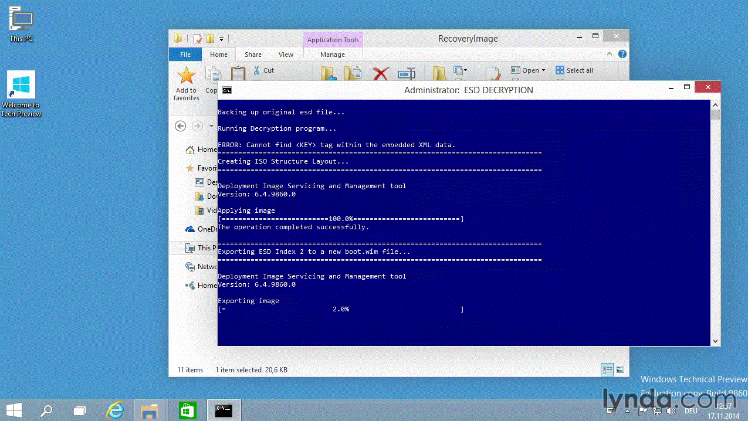Image resolution: width=748 pixels, height=421 pixels.
Task: Open Explorer Help question mark icon
Action: (x=622, y=54)
